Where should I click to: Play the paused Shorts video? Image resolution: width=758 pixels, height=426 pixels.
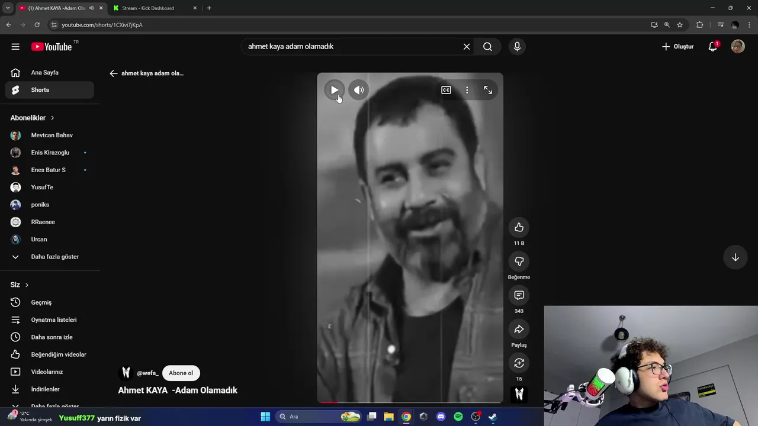pyautogui.click(x=335, y=90)
